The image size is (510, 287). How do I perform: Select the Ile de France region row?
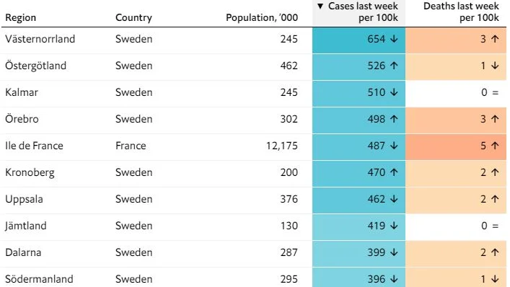click(254, 147)
